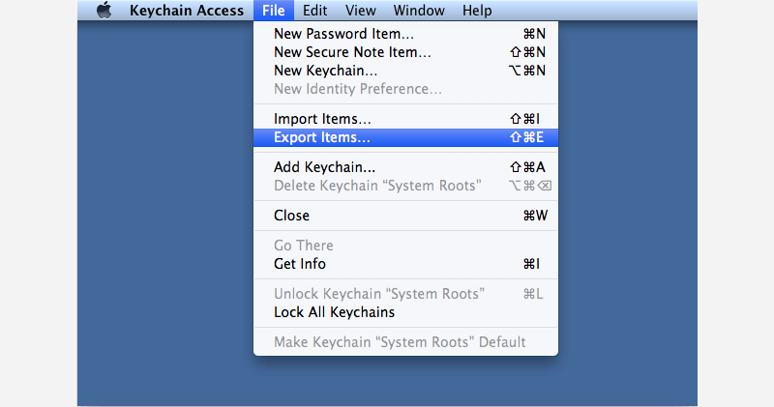The image size is (774, 407).
Task: Open the Apple menu icon
Action: 104,11
